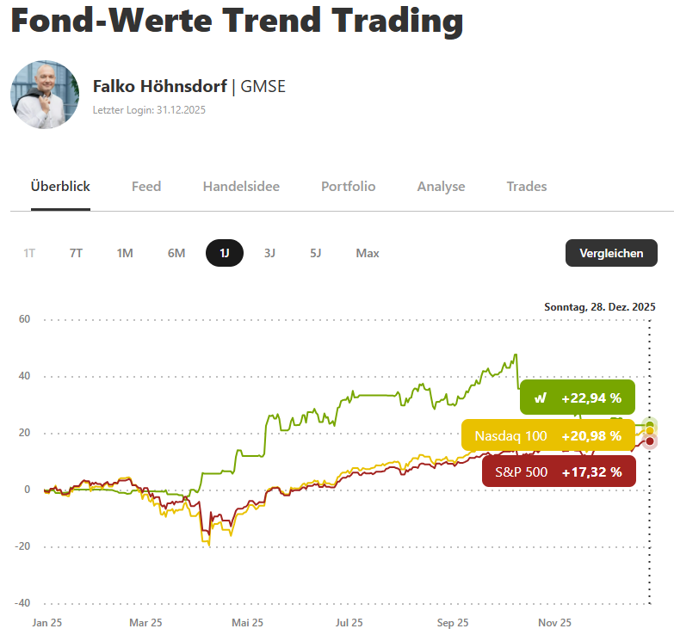Select the Überblick tab
674x641 pixels.
coord(60,186)
